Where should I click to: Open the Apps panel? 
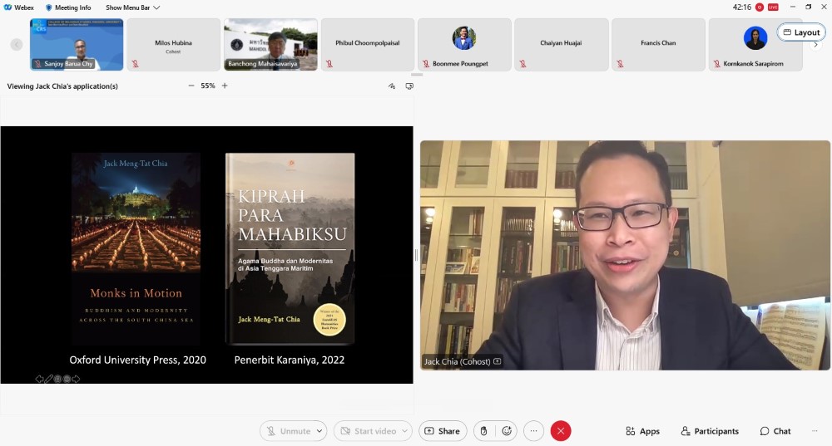[642, 431]
